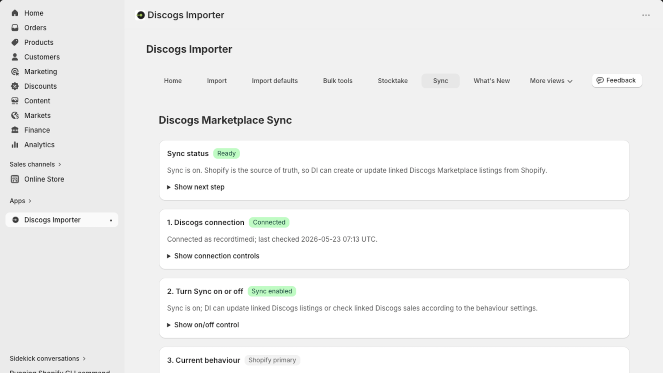Navigate to Finance in the sidebar

point(37,130)
